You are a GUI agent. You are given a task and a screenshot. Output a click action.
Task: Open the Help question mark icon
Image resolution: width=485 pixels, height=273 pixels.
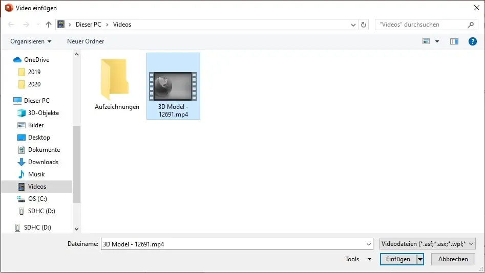[472, 41]
